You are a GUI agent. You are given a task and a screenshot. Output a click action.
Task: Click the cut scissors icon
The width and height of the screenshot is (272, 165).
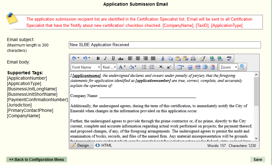coord(163,58)
